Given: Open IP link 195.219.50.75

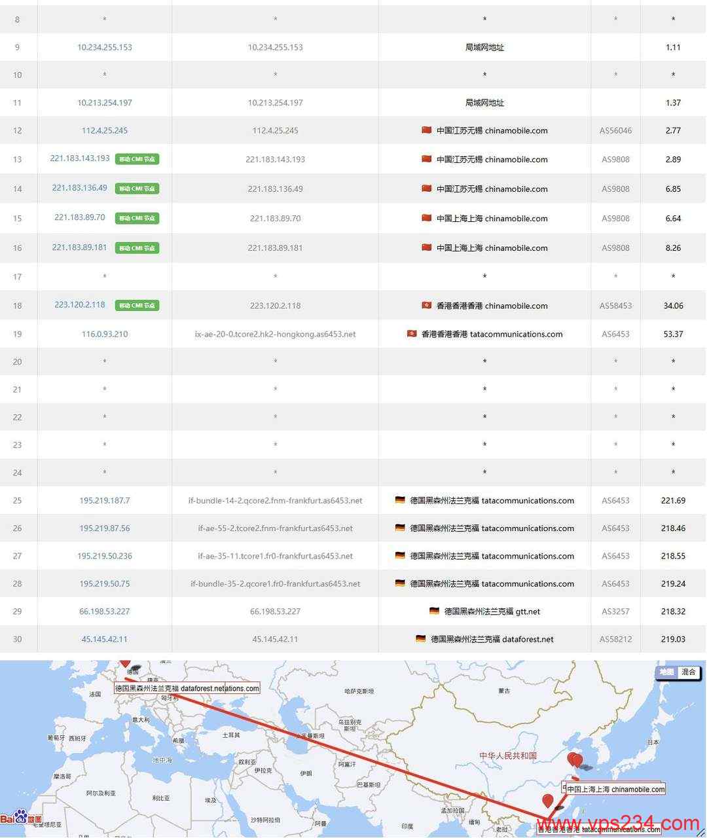Looking at the screenshot, I should (x=105, y=583).
